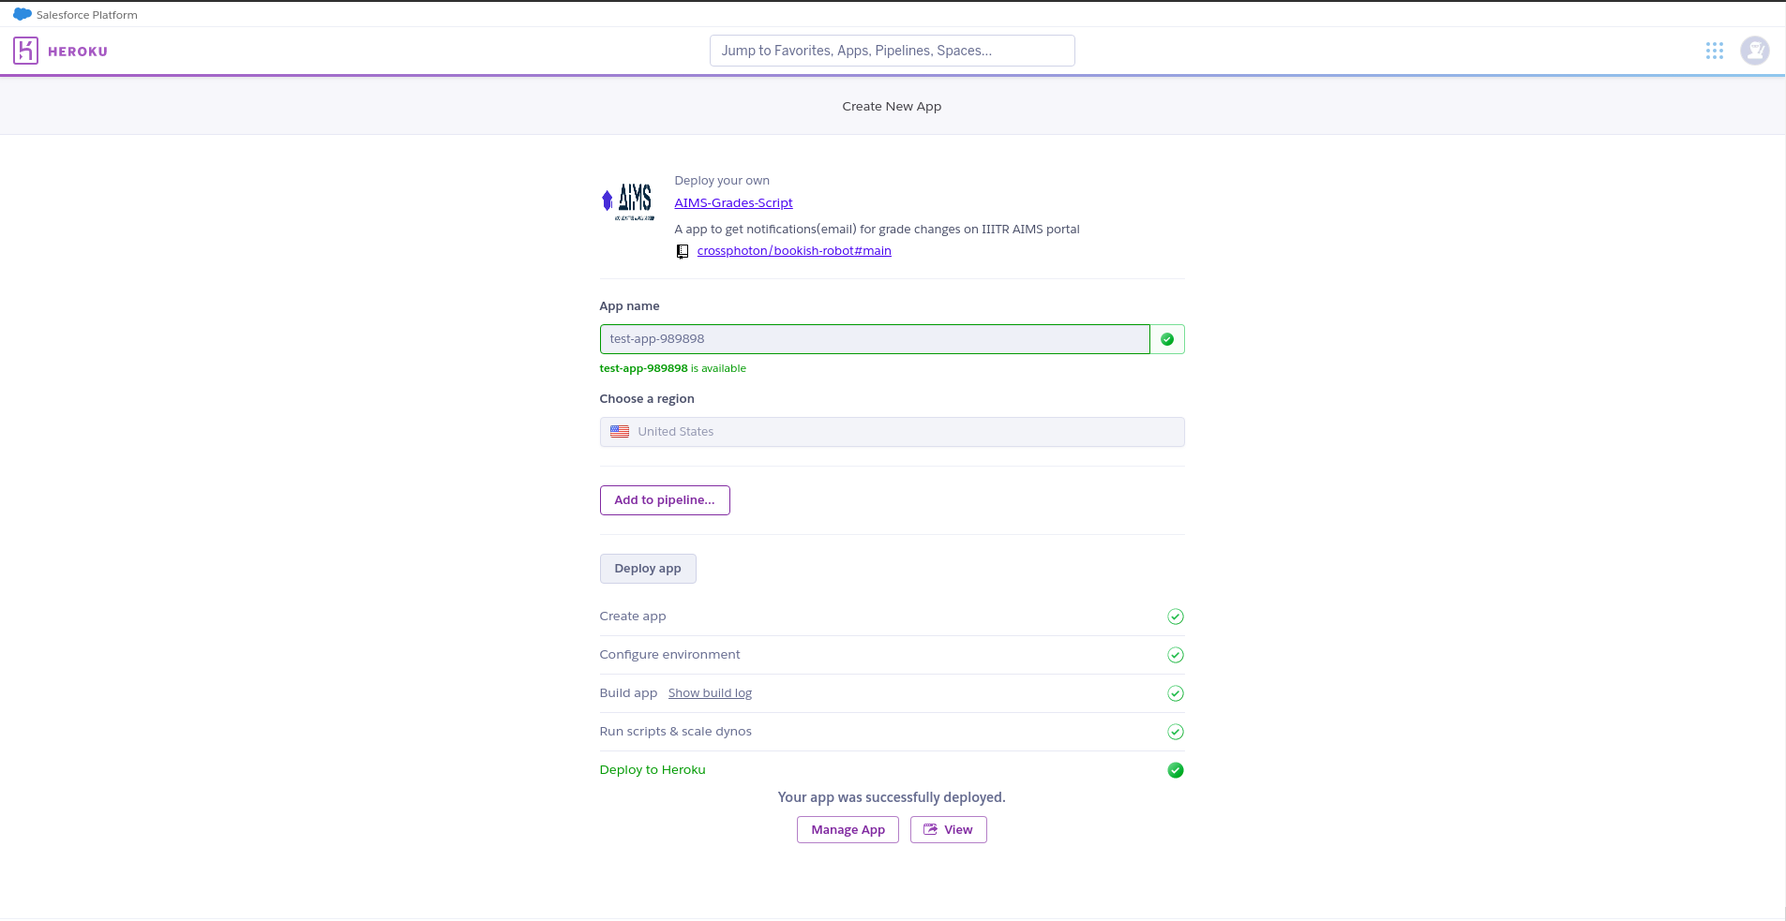Open the AIMS-Grades-Script link
Screen dimensions: 1786x921
coord(733,203)
